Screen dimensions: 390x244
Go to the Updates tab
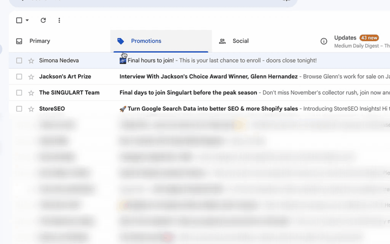coord(345,38)
